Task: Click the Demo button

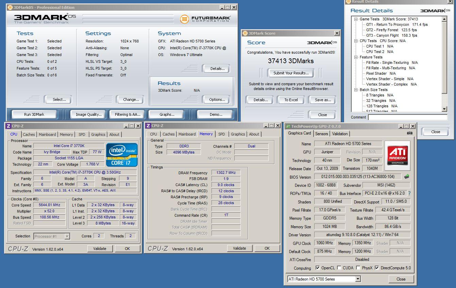Action: pyautogui.click(x=216, y=114)
